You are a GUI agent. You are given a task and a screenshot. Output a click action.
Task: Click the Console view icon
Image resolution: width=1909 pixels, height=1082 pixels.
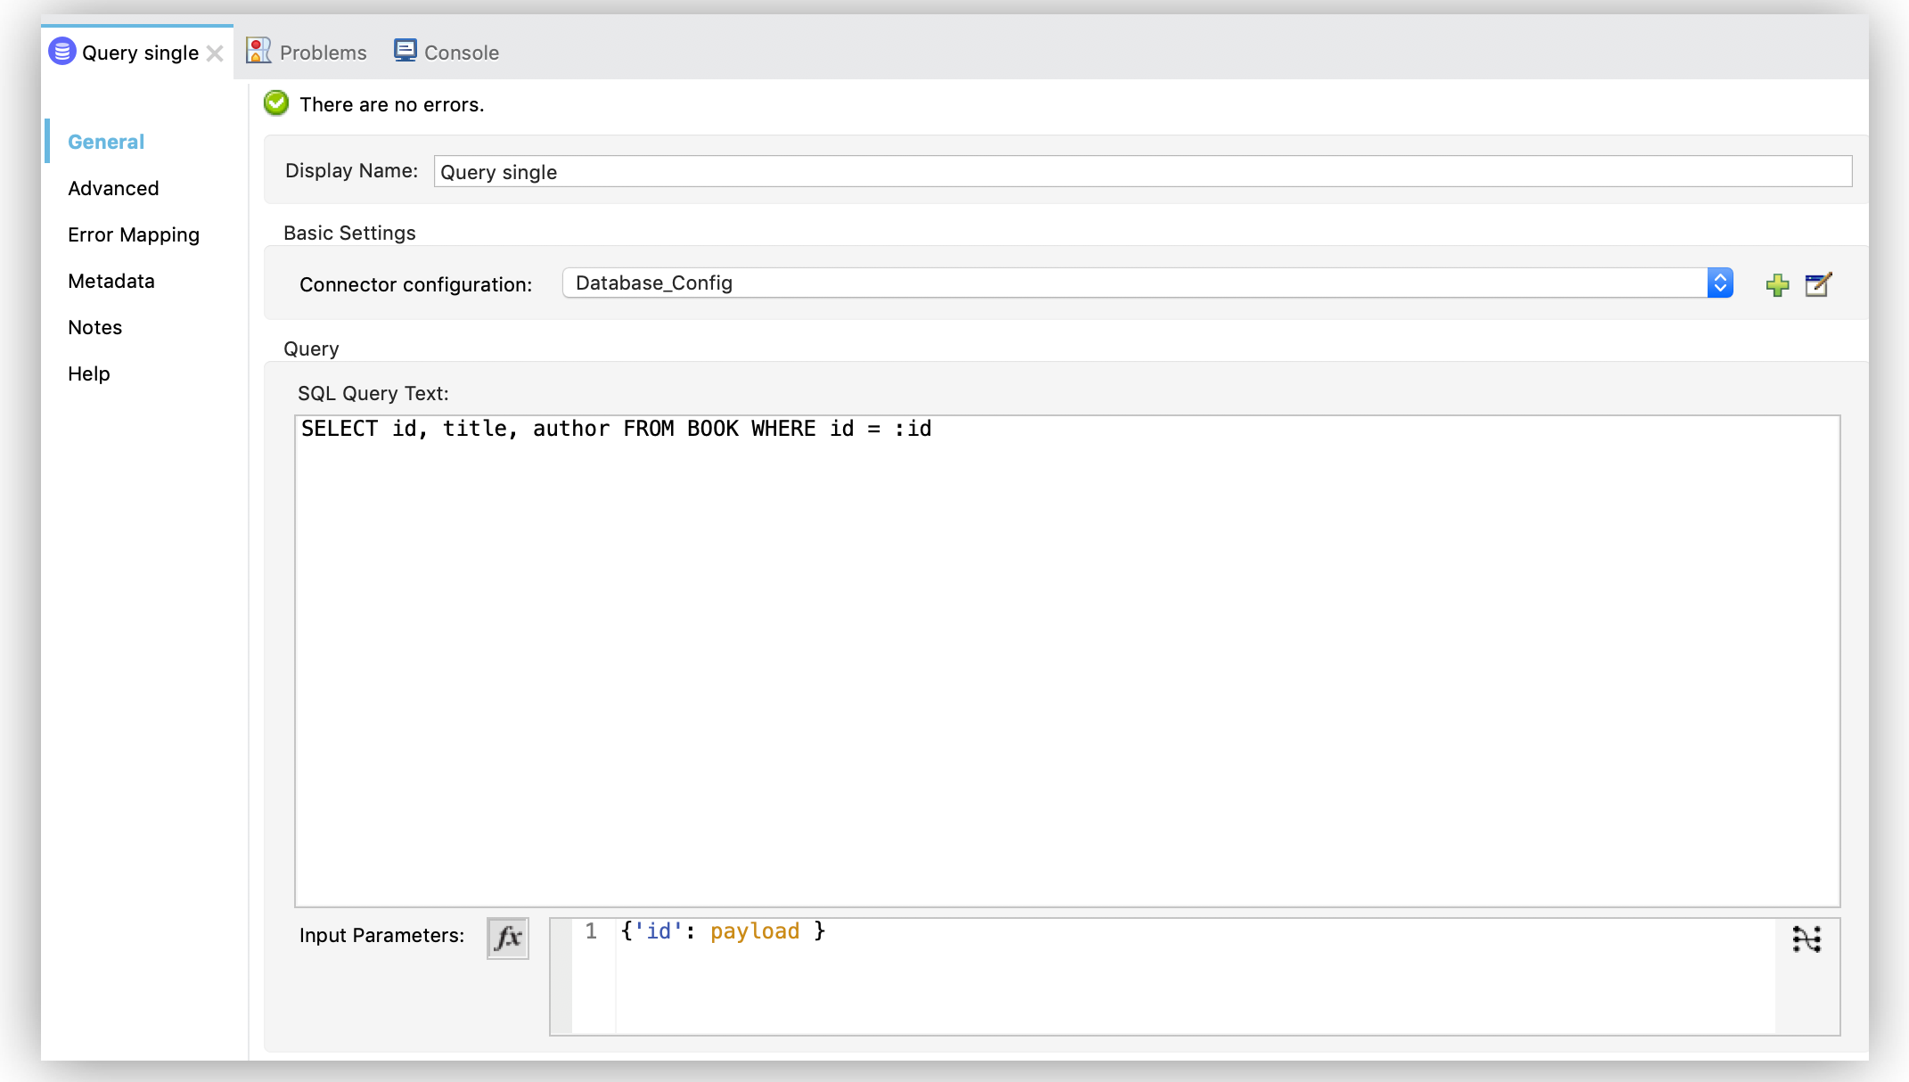(x=406, y=50)
